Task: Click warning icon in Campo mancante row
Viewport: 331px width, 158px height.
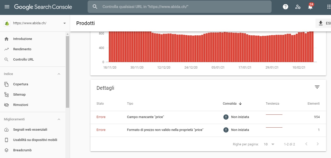Action: (x=226, y=117)
